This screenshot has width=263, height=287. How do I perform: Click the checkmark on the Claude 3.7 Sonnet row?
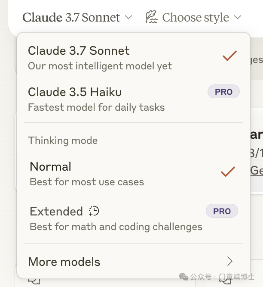click(x=229, y=56)
